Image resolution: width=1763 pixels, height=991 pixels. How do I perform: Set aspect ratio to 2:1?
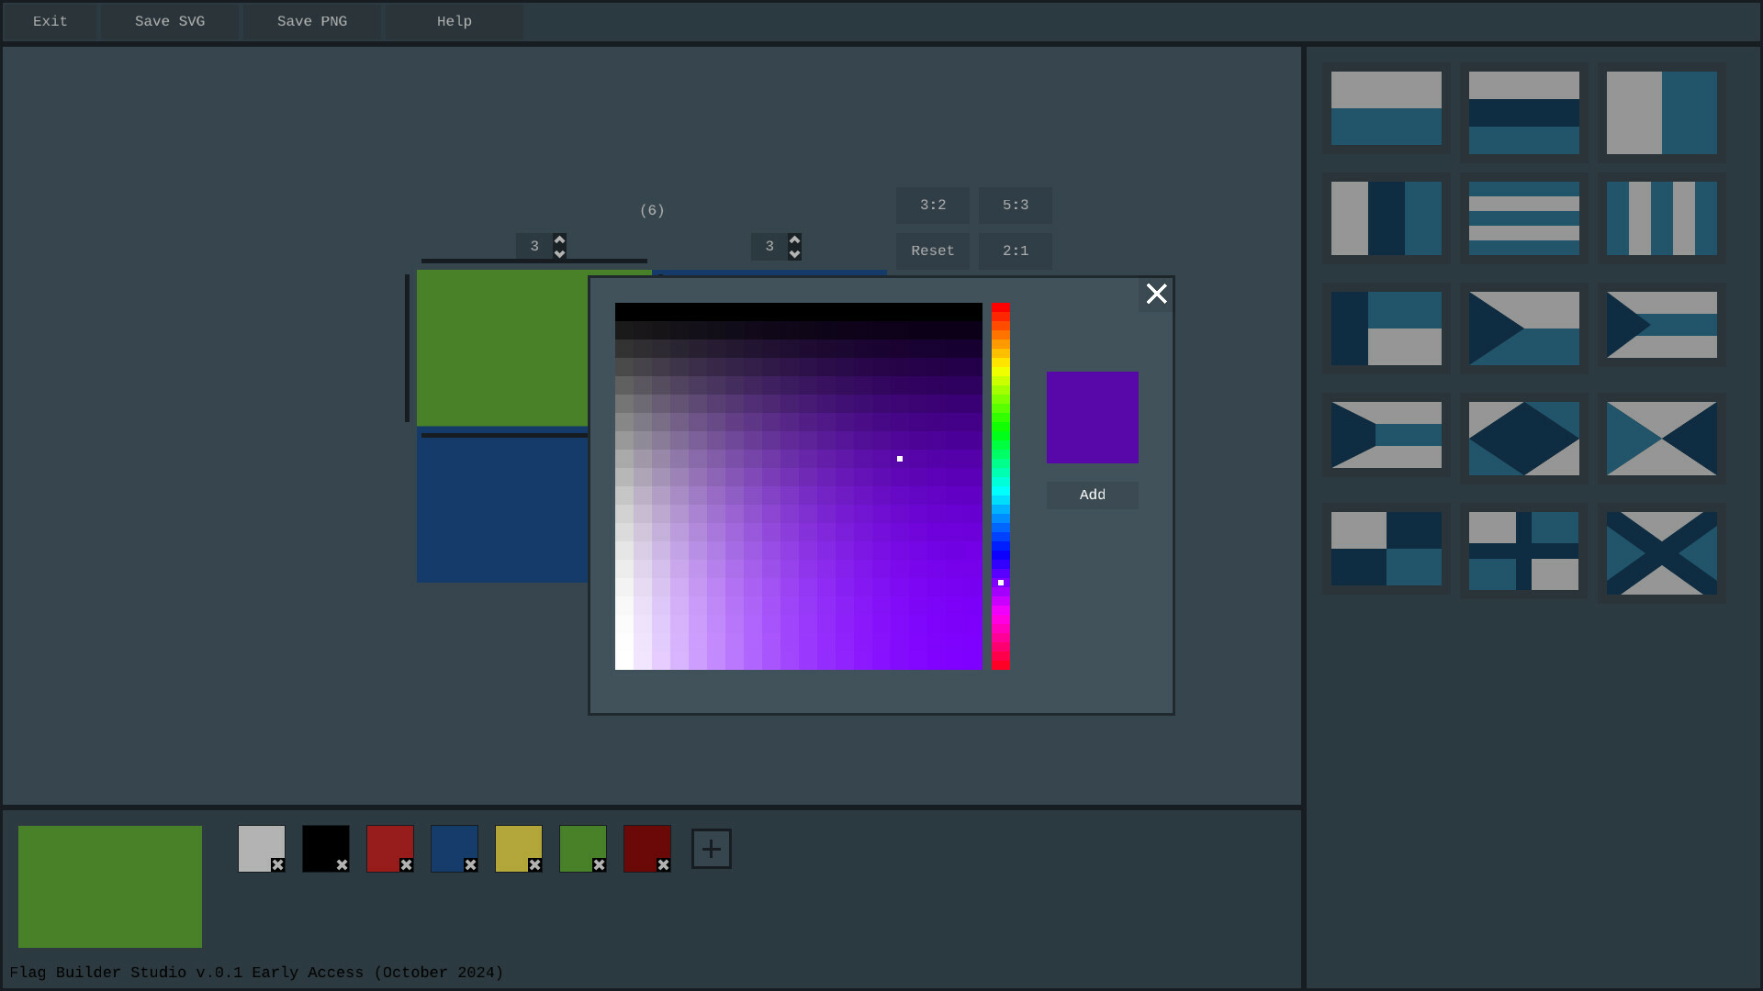[1015, 251]
